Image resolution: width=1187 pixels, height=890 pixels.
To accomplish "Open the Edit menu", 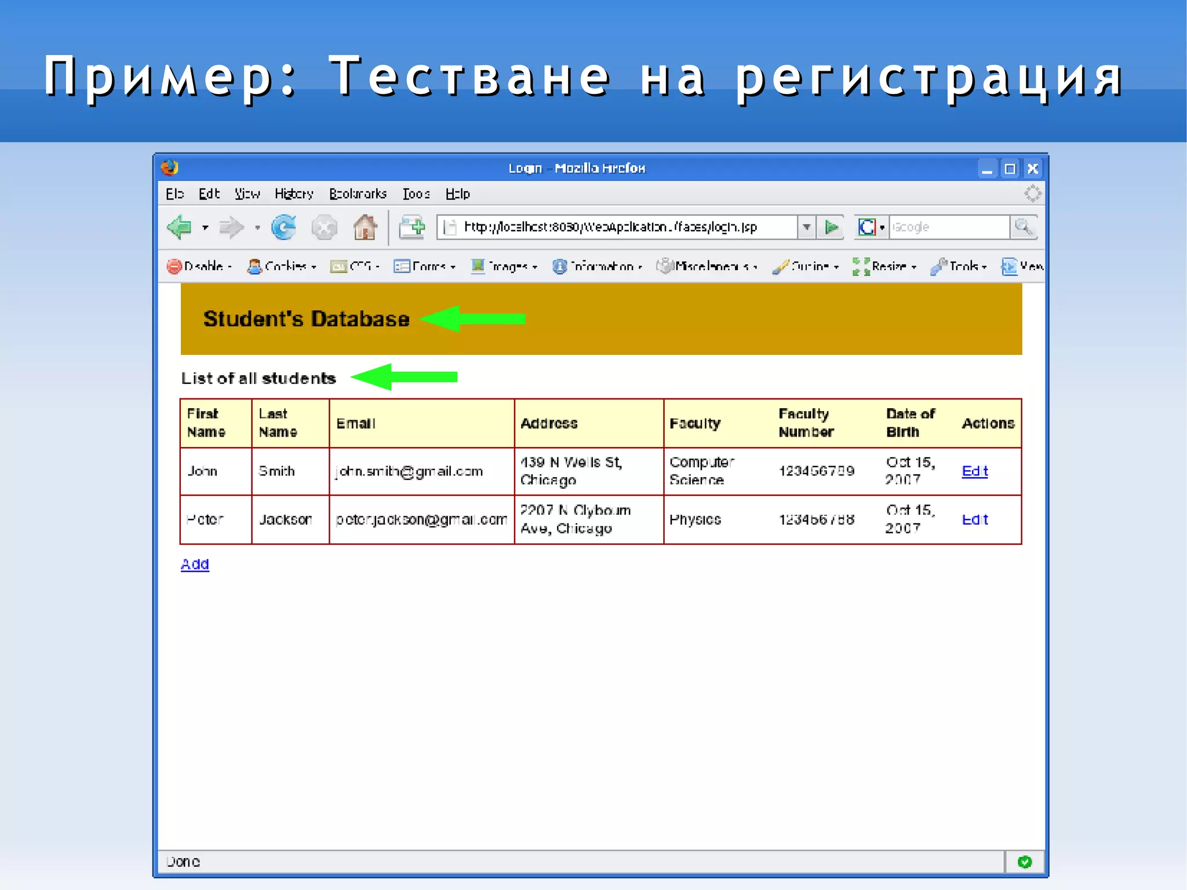I will [209, 194].
